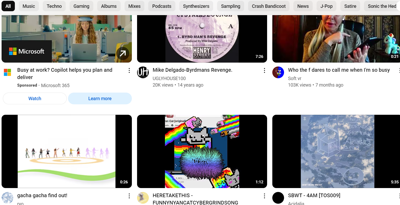Viewport: 400px width, 205px height.
Task: Play the SBWT More Water album art thumbnail
Action: (336, 151)
